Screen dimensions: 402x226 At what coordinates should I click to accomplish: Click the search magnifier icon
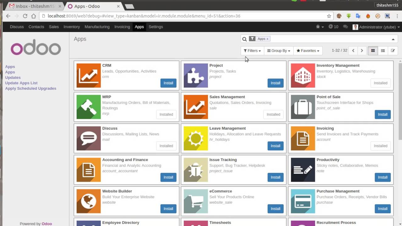244,39
